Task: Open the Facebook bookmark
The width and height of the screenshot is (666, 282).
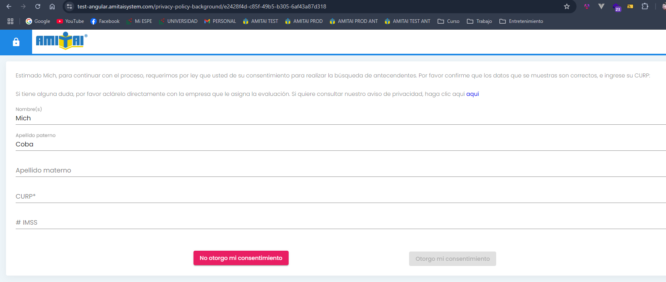Action: click(x=105, y=21)
